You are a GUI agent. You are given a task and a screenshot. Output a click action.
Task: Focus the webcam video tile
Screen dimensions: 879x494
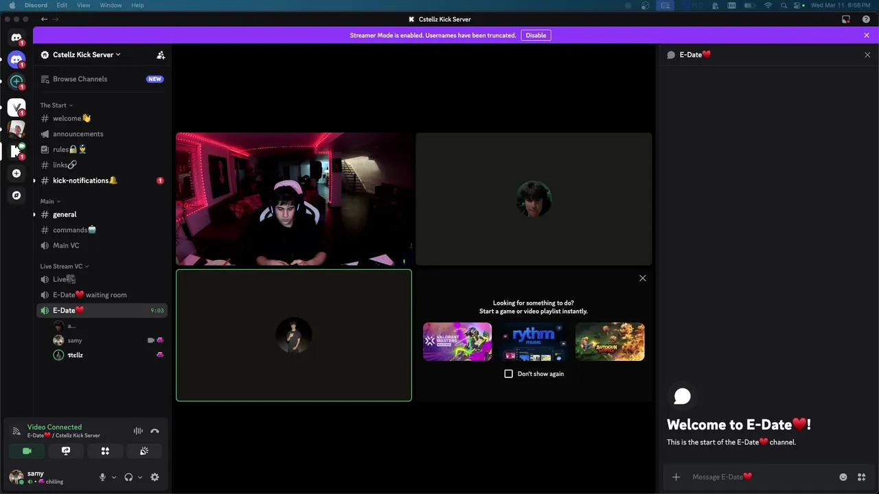tap(294, 199)
